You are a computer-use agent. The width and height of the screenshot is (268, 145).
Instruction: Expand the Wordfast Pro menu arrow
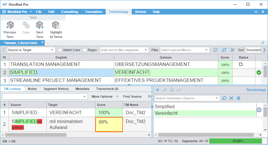point(31,12)
